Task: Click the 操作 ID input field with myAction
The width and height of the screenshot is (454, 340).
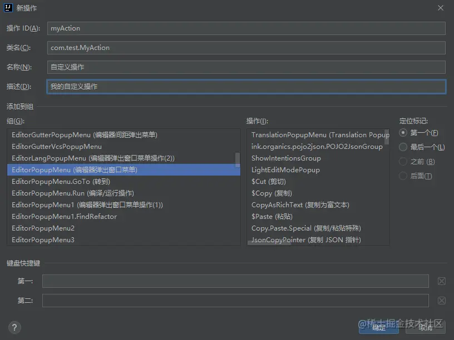Action: coord(246,28)
